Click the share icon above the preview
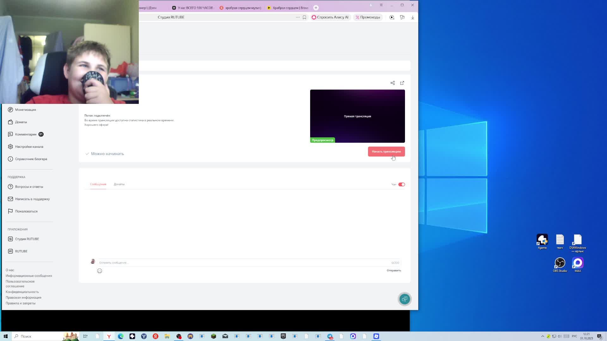607x341 pixels. coord(392,83)
